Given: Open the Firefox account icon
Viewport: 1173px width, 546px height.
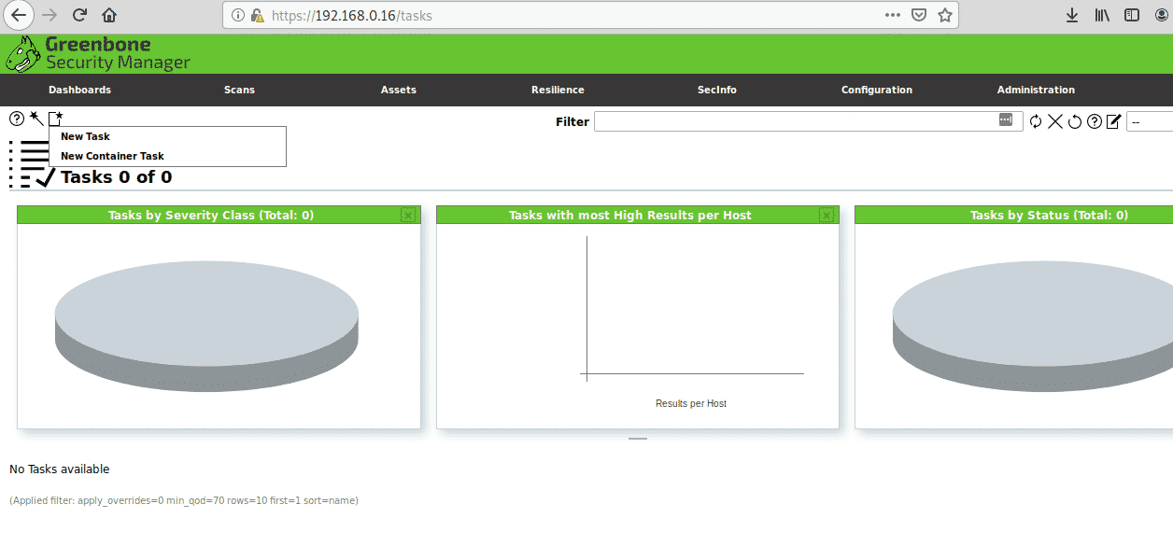Looking at the screenshot, I should coord(1162,15).
